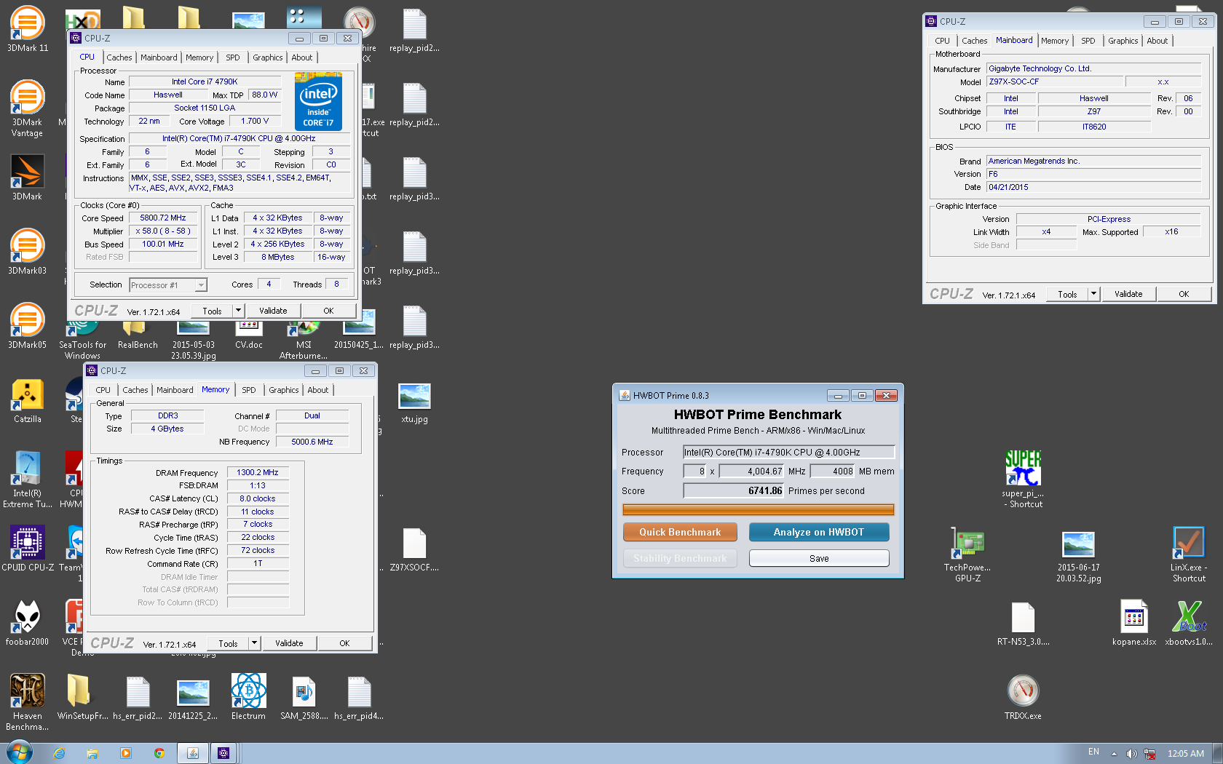Open the CV.doc file icon
Screen dimensions: 1223x764
point(248,335)
